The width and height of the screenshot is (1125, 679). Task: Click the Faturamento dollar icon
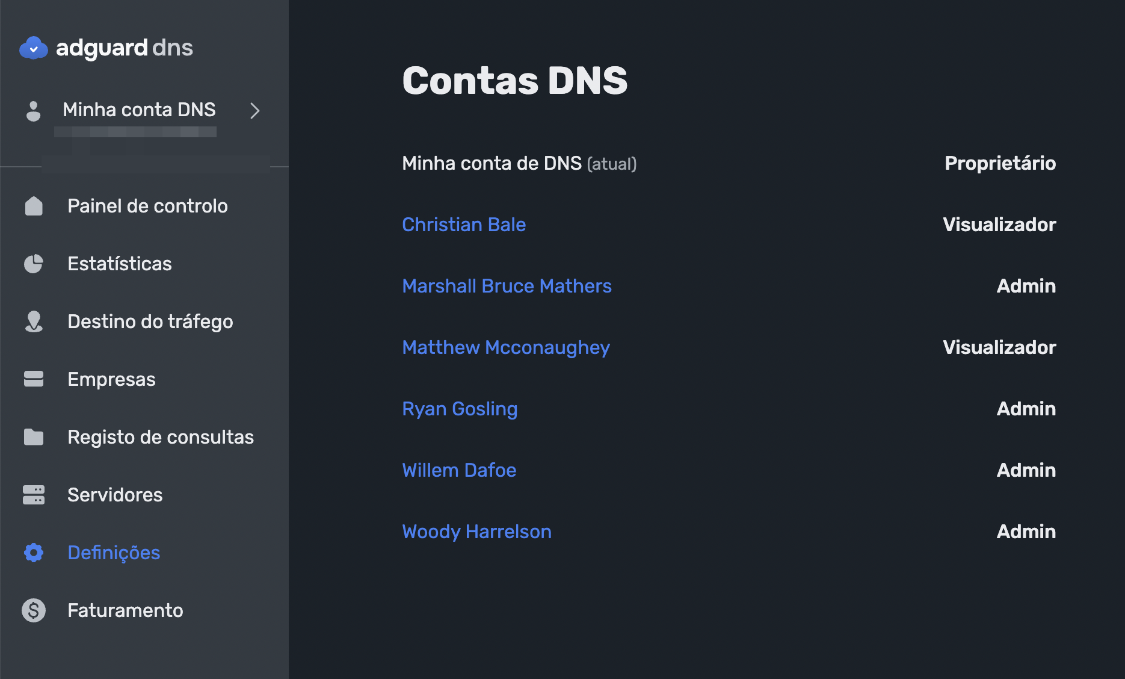[x=34, y=610]
